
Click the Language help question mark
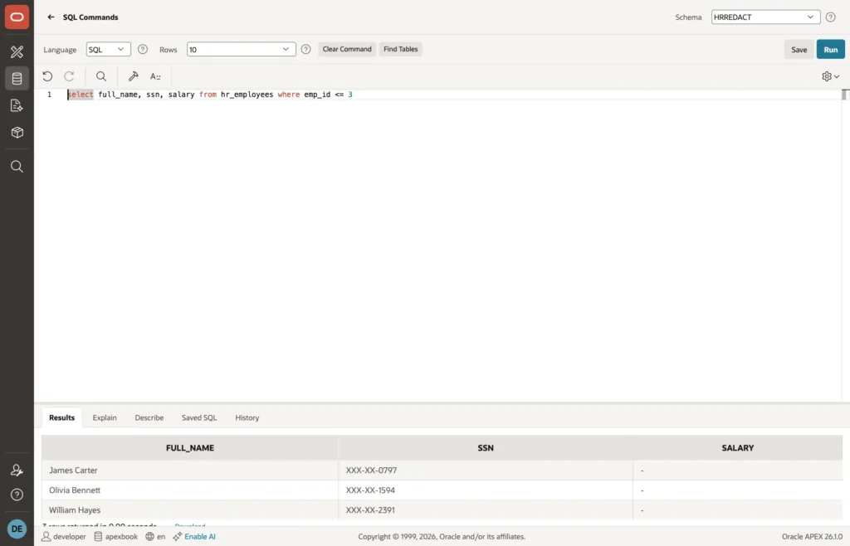(x=143, y=49)
